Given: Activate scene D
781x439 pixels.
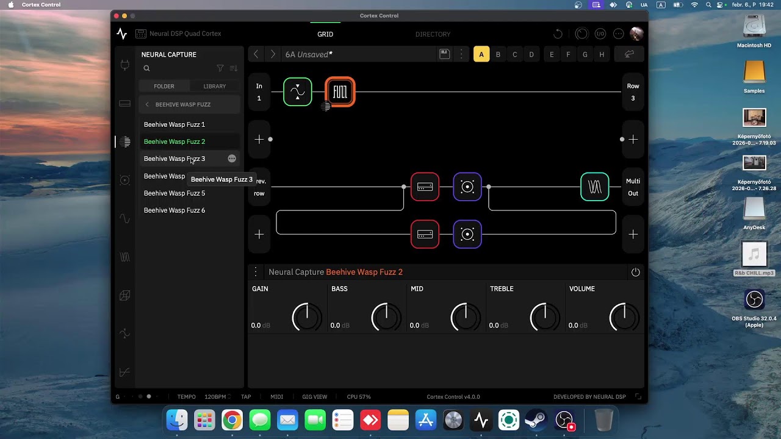Looking at the screenshot, I should pyautogui.click(x=531, y=54).
